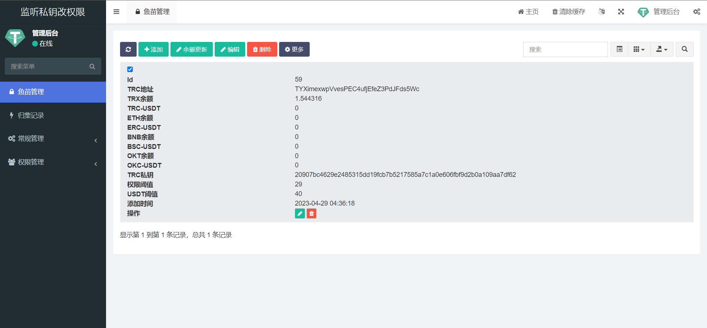Select the 鱼苗管理 tab in the top bar
This screenshot has width=707, height=328.
[152, 12]
